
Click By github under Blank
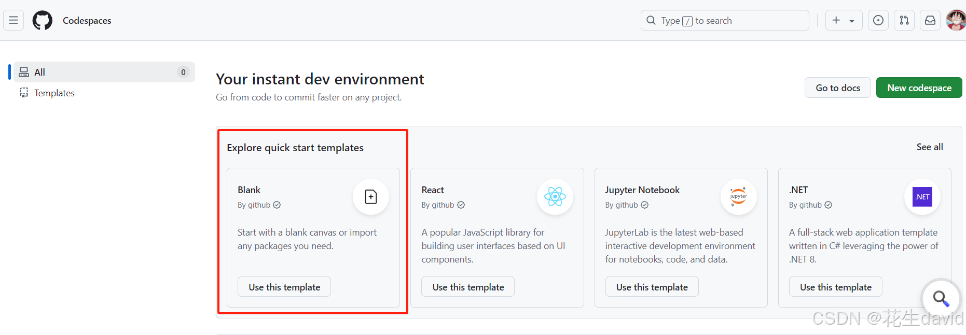(254, 205)
